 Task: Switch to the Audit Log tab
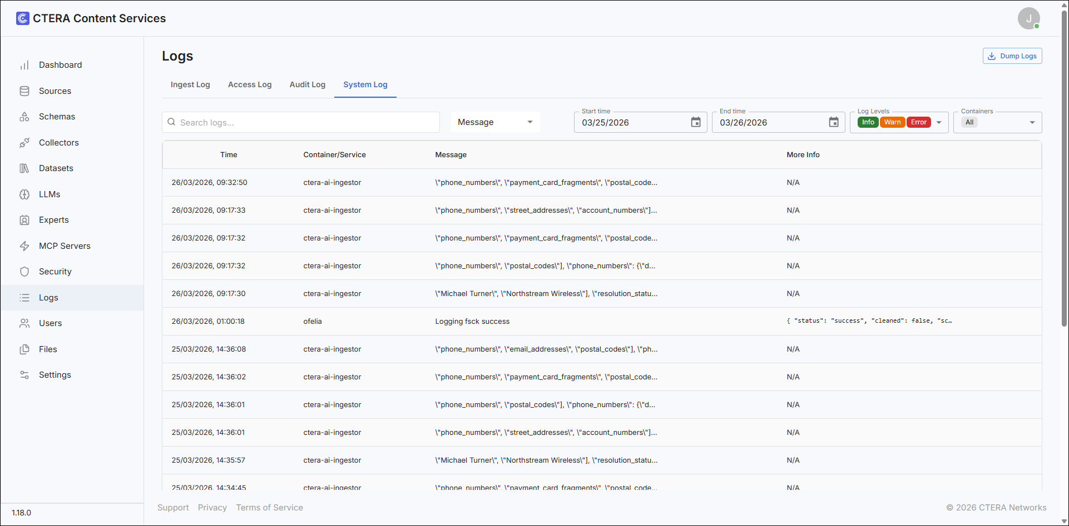click(308, 84)
